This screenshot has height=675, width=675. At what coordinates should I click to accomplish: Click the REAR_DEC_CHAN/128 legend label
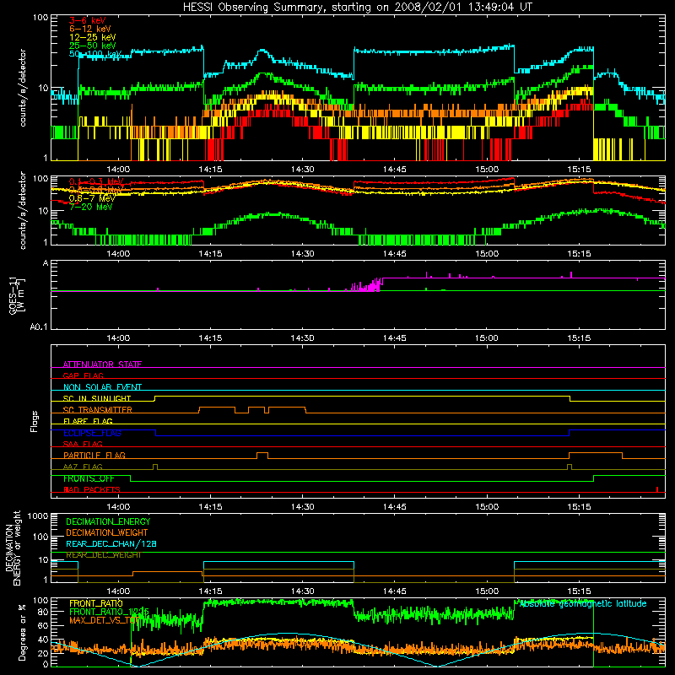click(111, 543)
